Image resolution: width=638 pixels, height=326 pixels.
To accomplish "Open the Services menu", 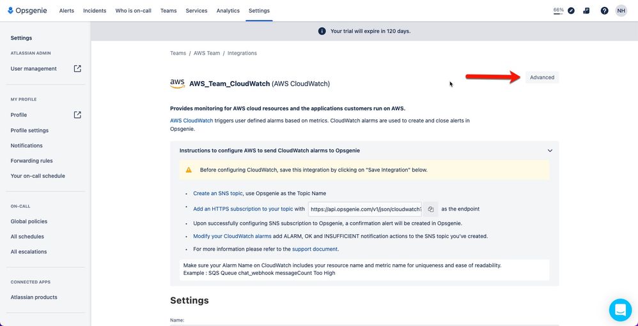I will 196,11.
